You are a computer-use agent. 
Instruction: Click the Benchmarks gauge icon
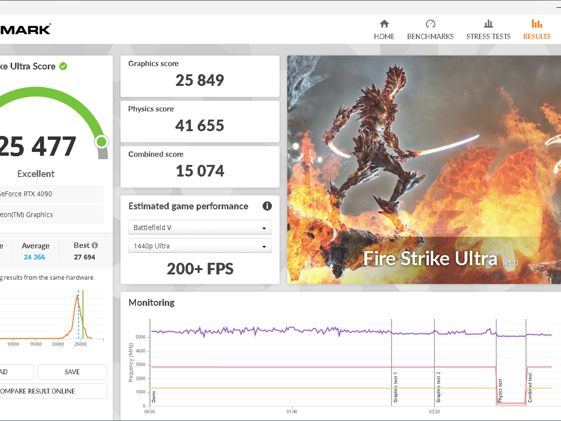coord(430,24)
